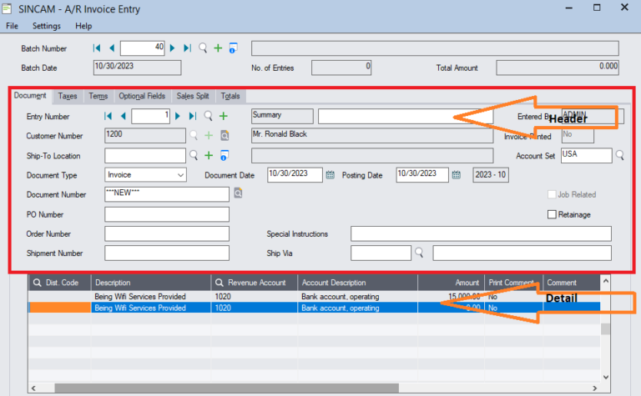The width and height of the screenshot is (641, 396).
Task: Switch to the Totals tab
Action: tap(230, 96)
